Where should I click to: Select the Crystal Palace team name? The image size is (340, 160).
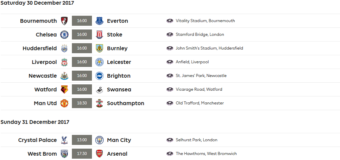[x=37, y=140]
